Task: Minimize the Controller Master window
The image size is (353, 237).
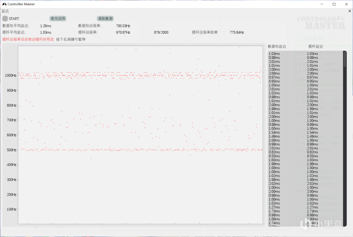Action: (x=321, y=4)
